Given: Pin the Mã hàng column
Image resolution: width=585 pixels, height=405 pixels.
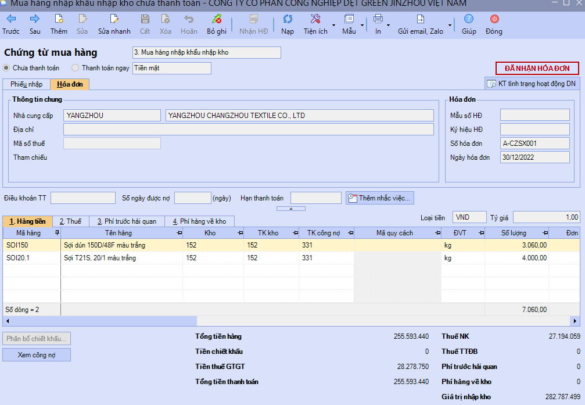Looking at the screenshot, I should pos(57,233).
